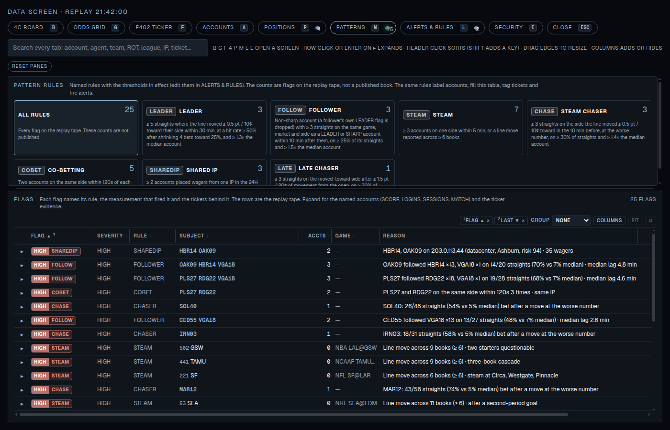Expand the 441 TAMU steam row
The width and height of the screenshot is (670, 430).
click(x=22, y=362)
